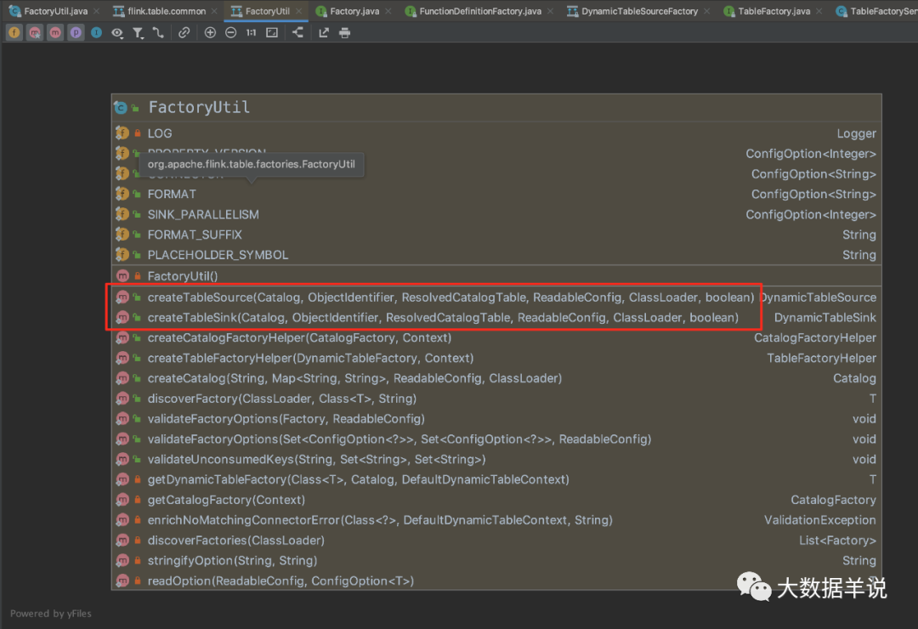This screenshot has width=918, height=629.
Task: Select the discoverFactory method
Action: [496, 399]
